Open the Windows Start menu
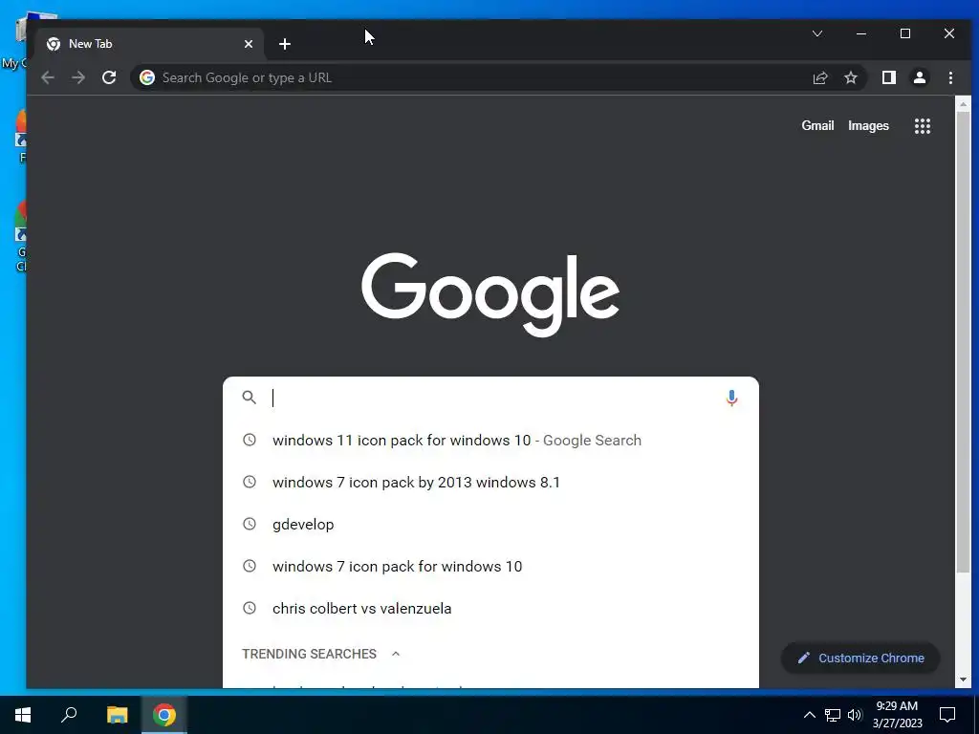The width and height of the screenshot is (979, 734). [x=23, y=715]
